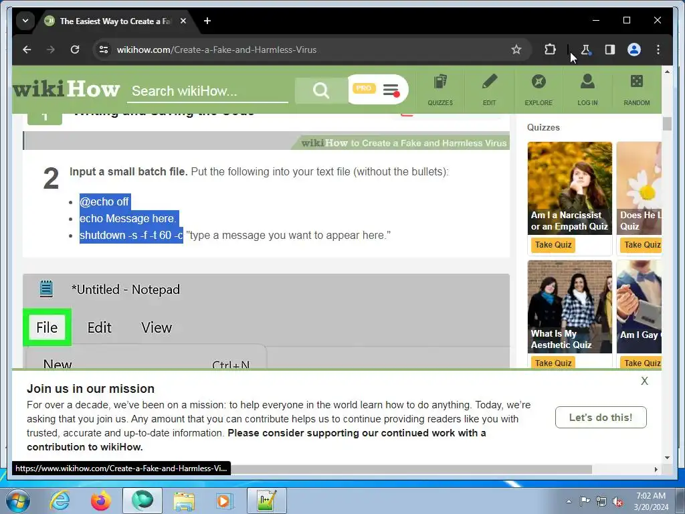The width and height of the screenshot is (685, 514).
Task: Click Take Quiz under Narcissist or Empath Quiz
Action: coord(553,245)
